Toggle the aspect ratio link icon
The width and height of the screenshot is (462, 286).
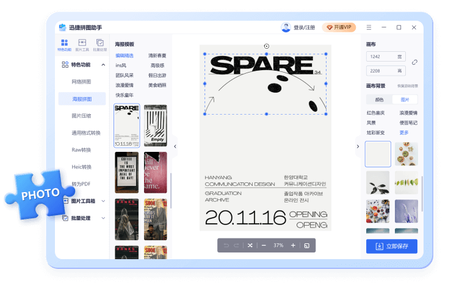414,62
